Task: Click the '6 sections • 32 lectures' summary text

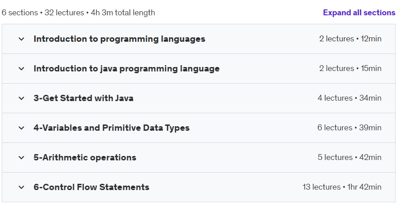Action: tap(43, 13)
